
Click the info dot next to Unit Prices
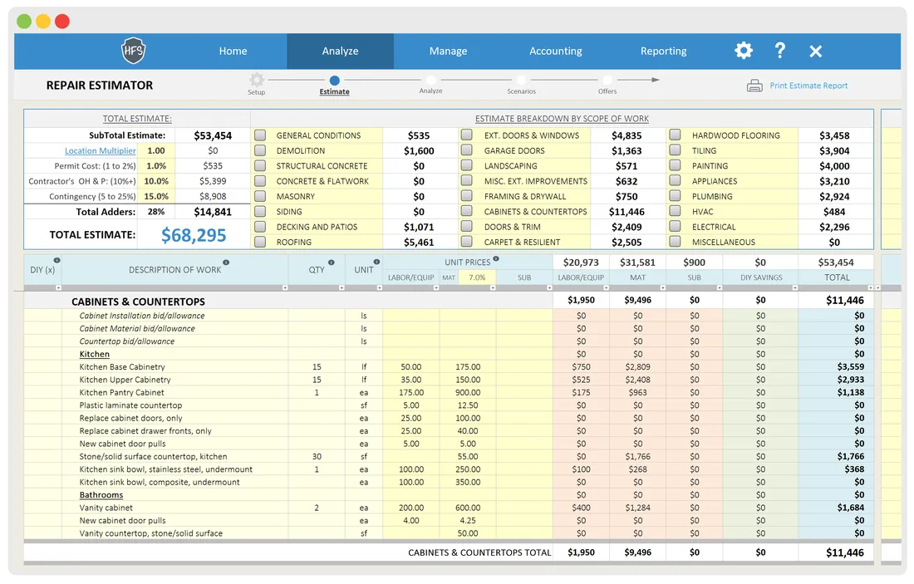pyautogui.click(x=496, y=259)
